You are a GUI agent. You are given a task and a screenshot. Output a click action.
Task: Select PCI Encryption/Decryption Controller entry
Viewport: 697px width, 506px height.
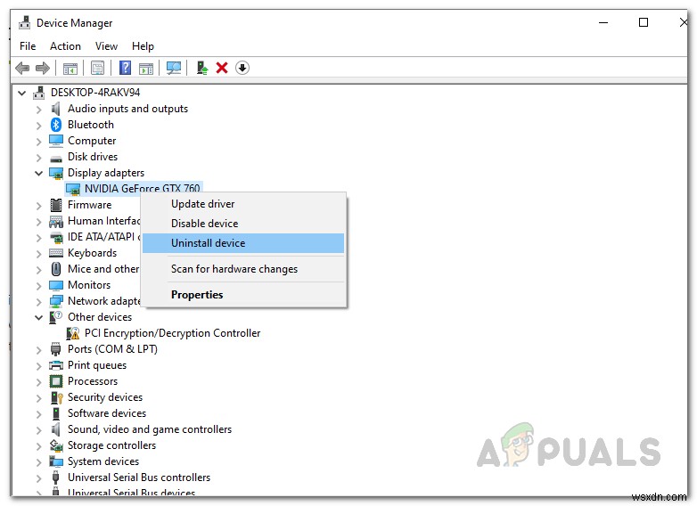(173, 333)
